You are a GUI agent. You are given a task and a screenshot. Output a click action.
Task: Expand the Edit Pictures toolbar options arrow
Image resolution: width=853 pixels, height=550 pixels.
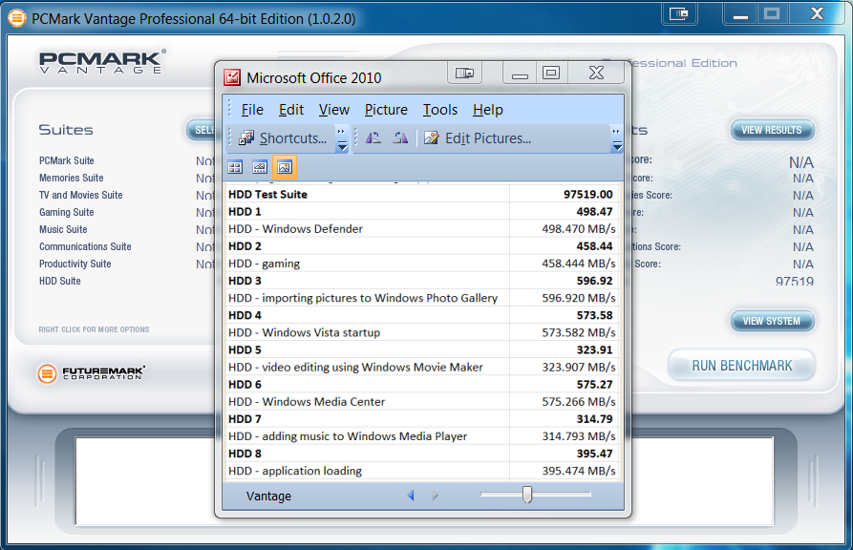click(x=616, y=139)
